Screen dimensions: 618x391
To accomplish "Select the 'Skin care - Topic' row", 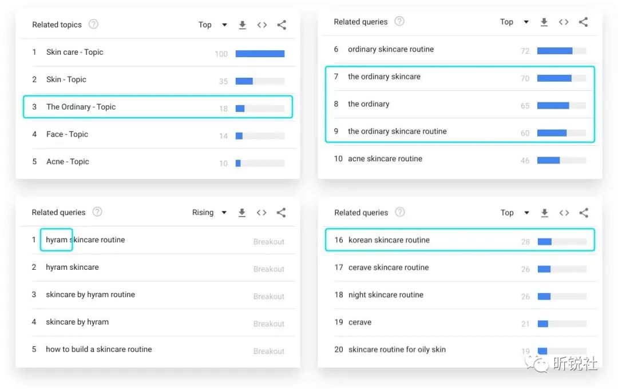I will click(x=158, y=53).
